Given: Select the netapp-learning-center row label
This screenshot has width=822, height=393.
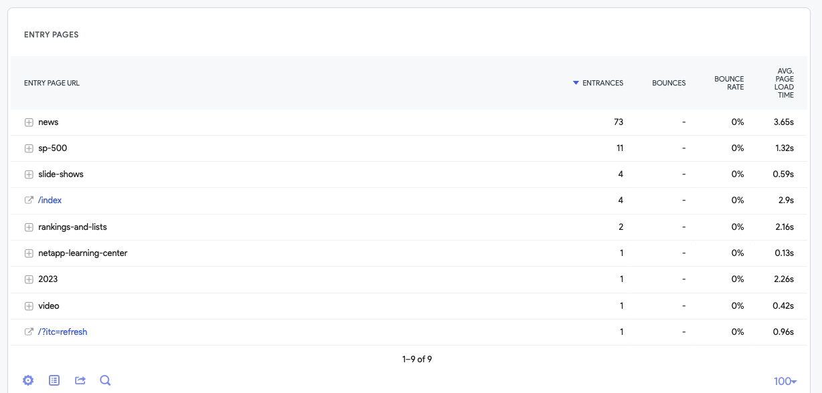Looking at the screenshot, I should 83,253.
